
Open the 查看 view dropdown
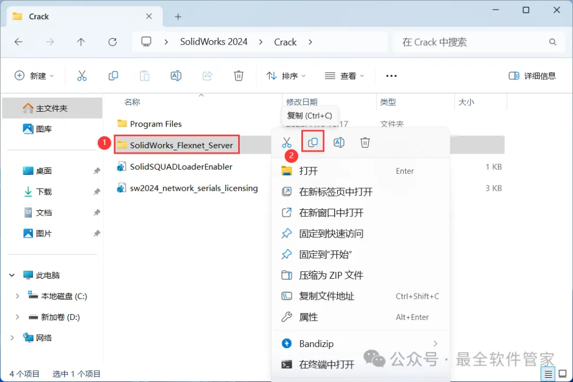345,76
